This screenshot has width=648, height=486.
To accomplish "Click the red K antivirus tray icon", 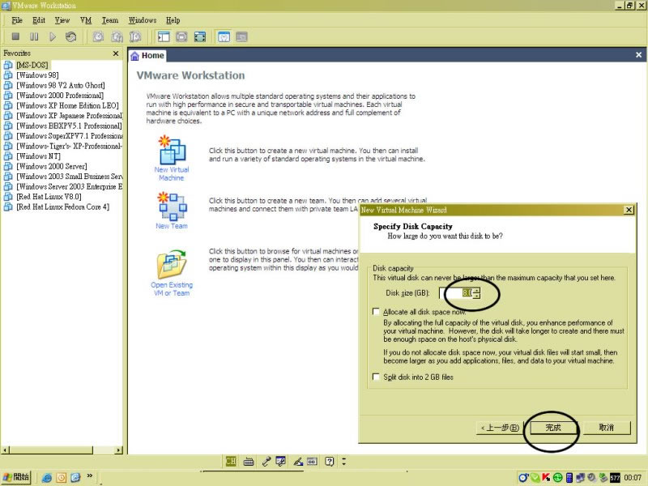I will (x=546, y=477).
